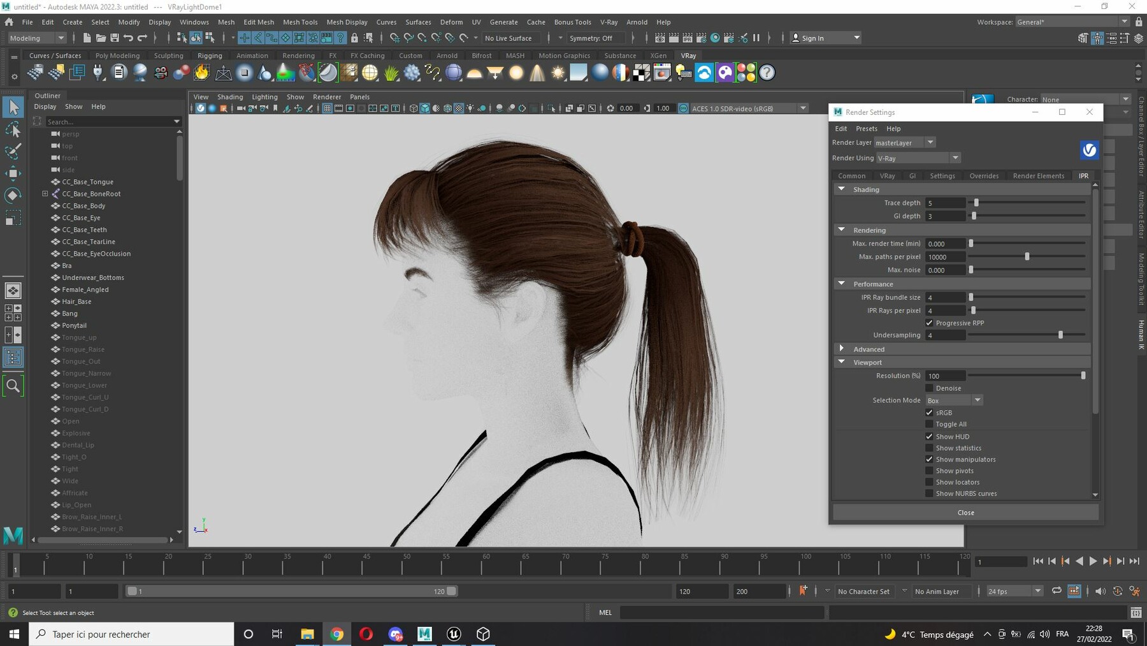The image size is (1147, 646).
Task: Click the Symmetry: Off field
Action: point(595,38)
